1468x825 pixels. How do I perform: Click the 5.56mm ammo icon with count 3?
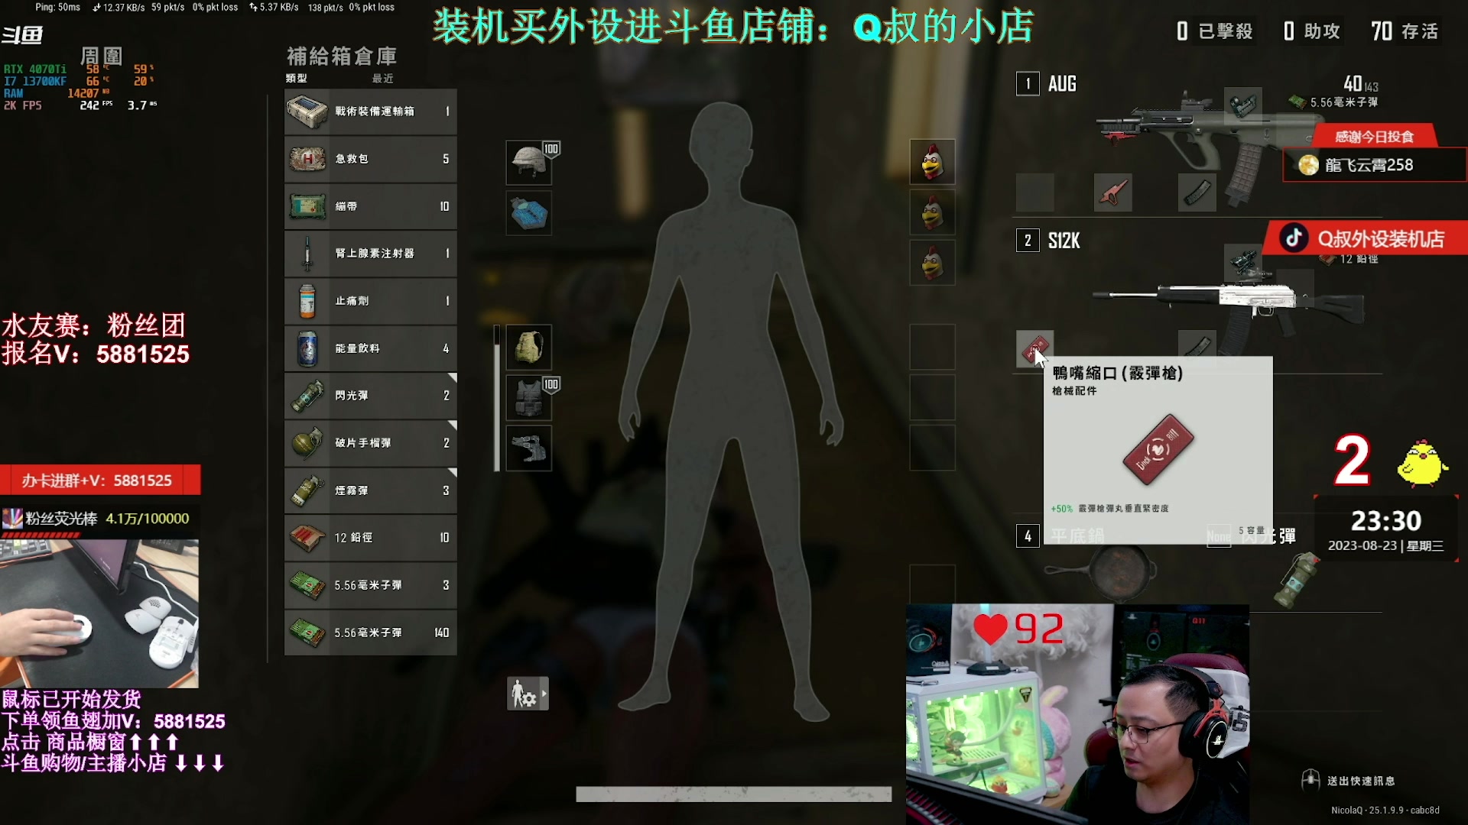tap(307, 585)
